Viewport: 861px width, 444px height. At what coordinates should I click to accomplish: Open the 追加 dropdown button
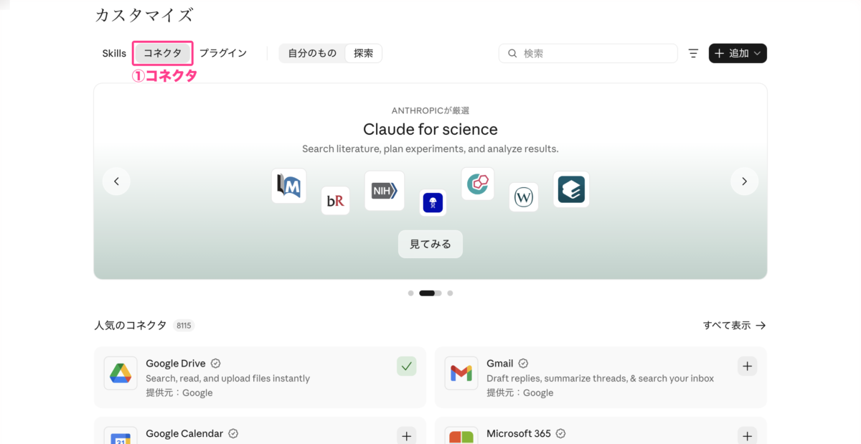[x=738, y=53]
